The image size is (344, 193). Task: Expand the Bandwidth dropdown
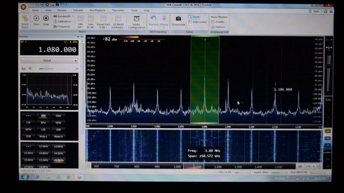click(x=63, y=16)
